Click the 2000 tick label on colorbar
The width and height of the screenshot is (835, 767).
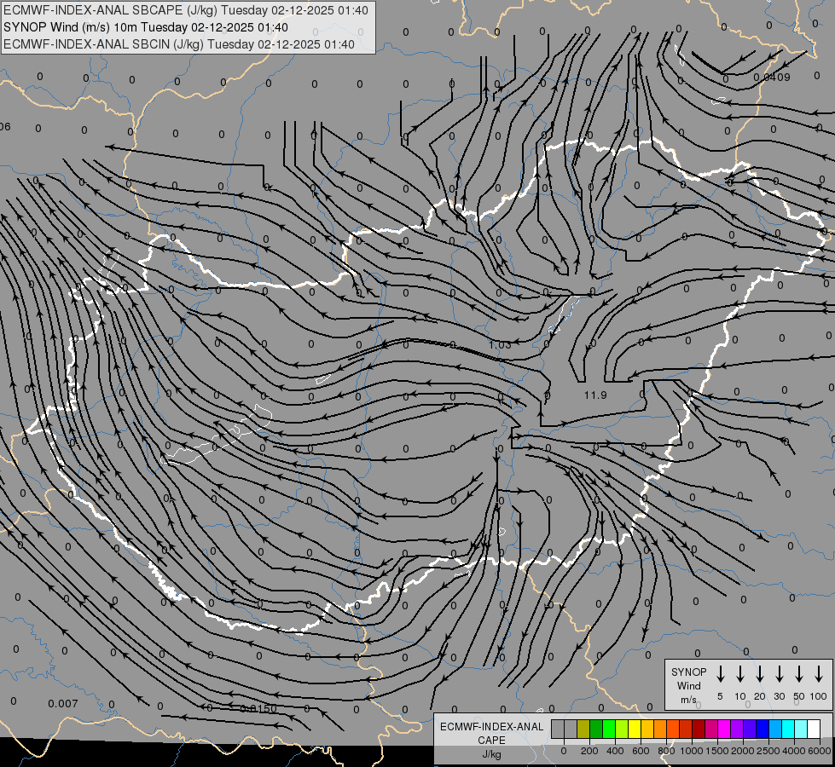(x=743, y=751)
